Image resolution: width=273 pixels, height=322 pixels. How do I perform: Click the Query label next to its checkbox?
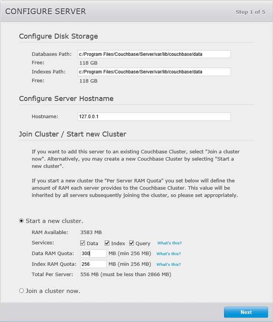143,244
